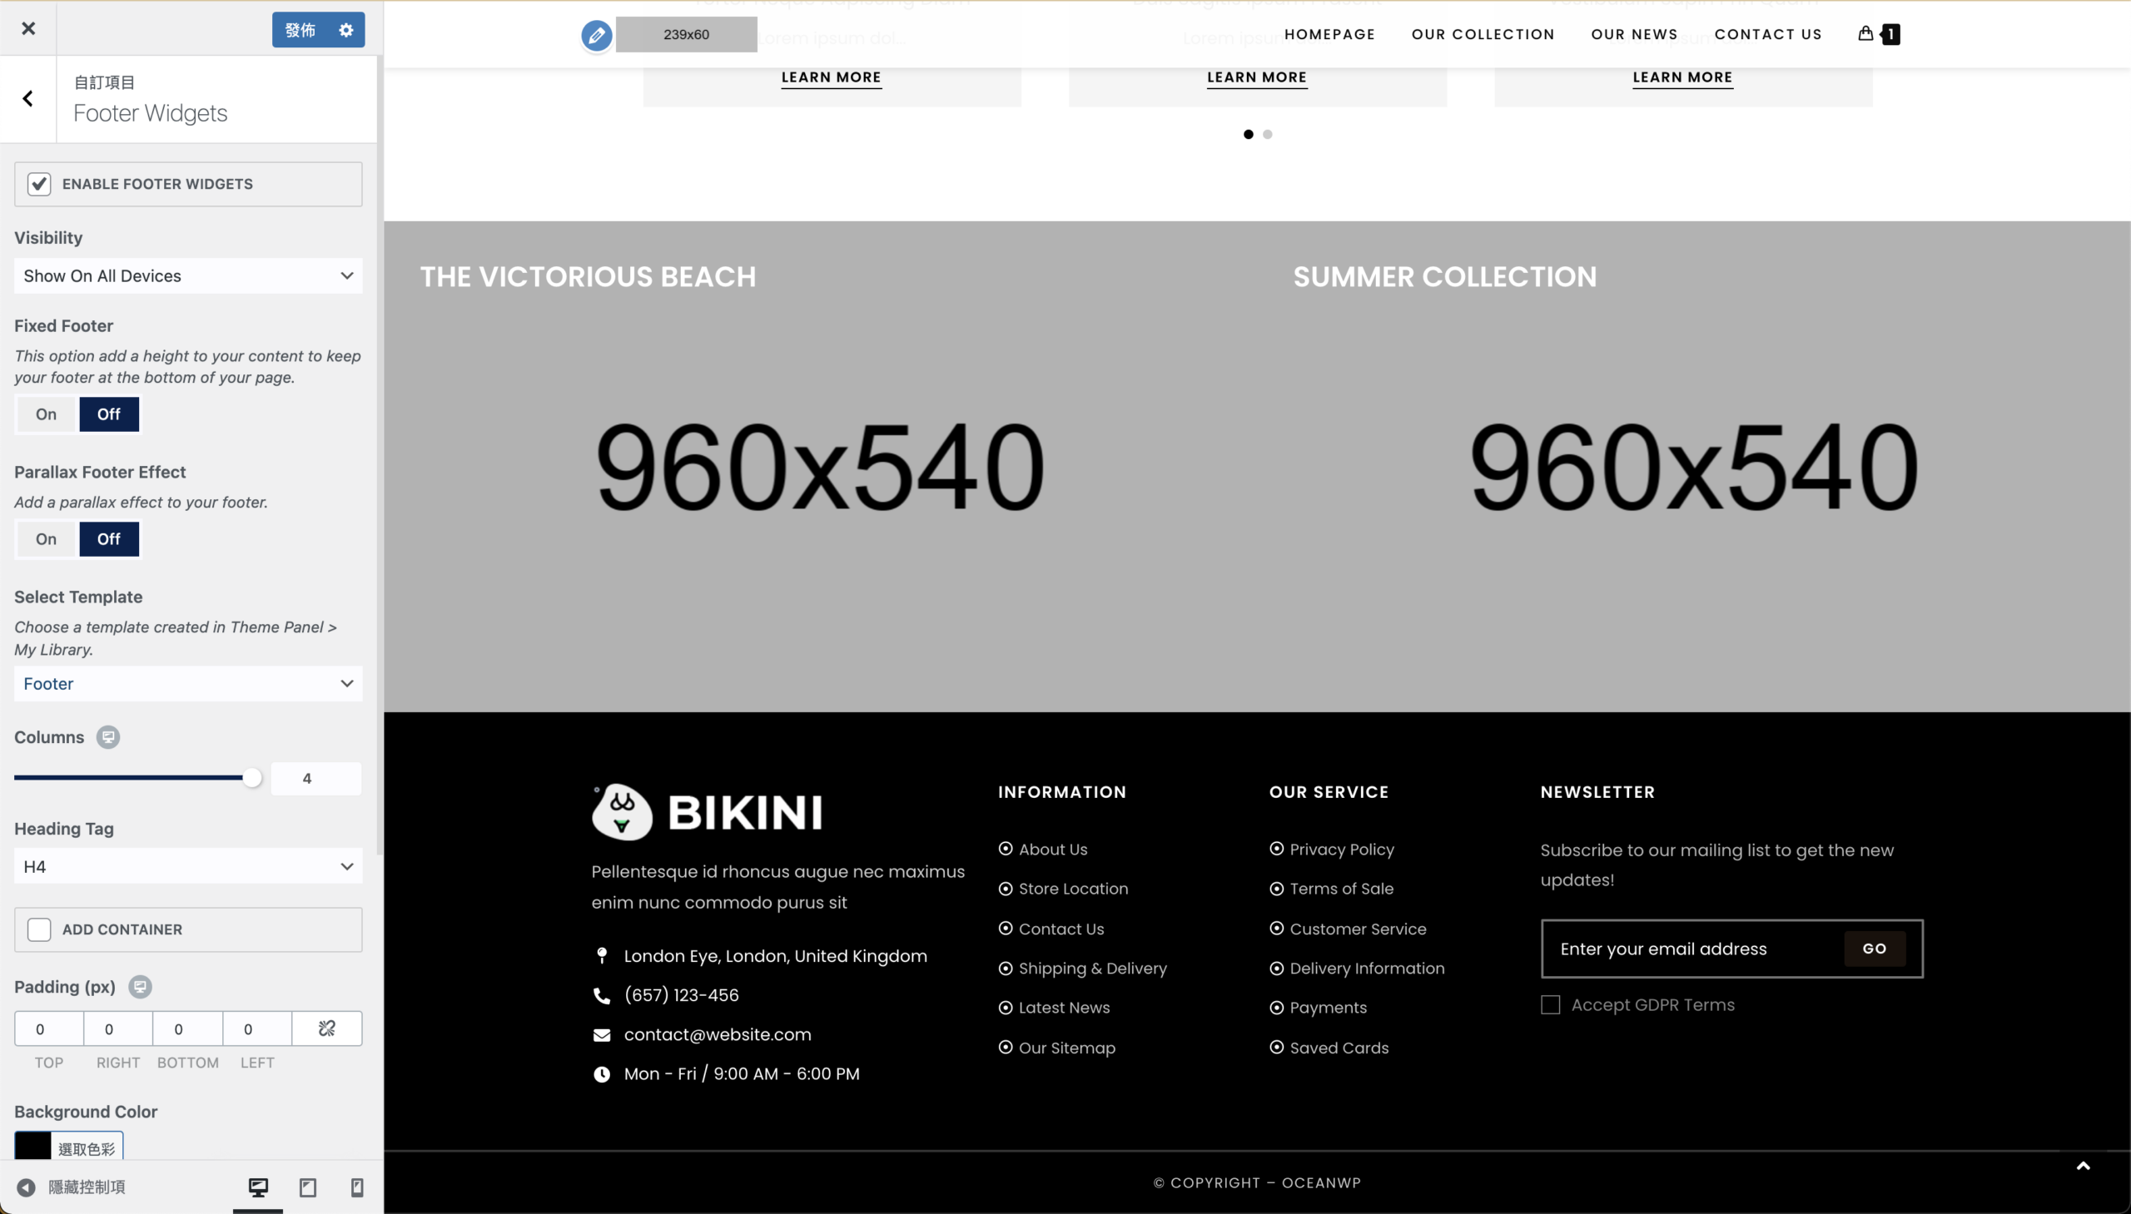2131x1214 pixels.
Task: Open Our Collection menu item
Action: click(x=1482, y=34)
